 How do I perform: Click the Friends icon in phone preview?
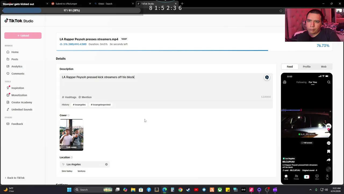(x=296, y=177)
